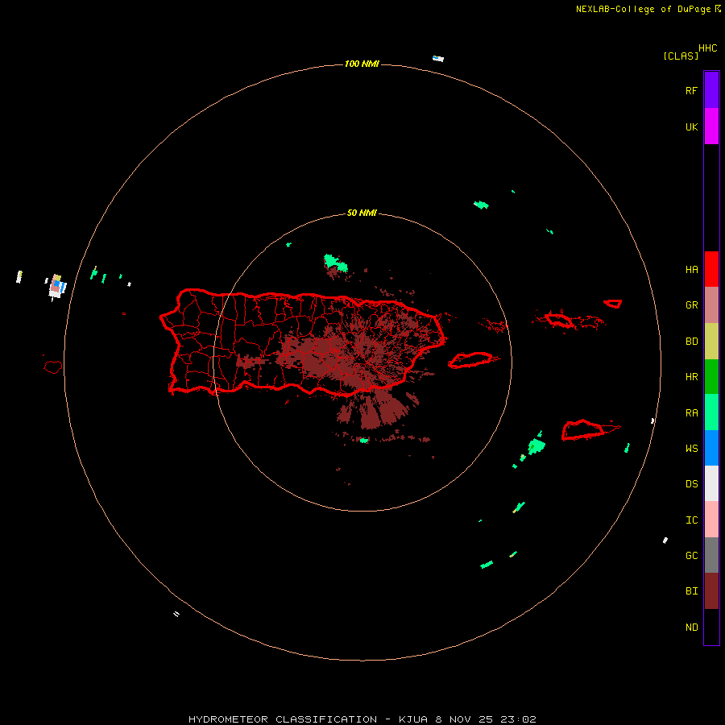Click the 50 NMI range ring label
This screenshot has height=725, width=725.
tap(362, 213)
